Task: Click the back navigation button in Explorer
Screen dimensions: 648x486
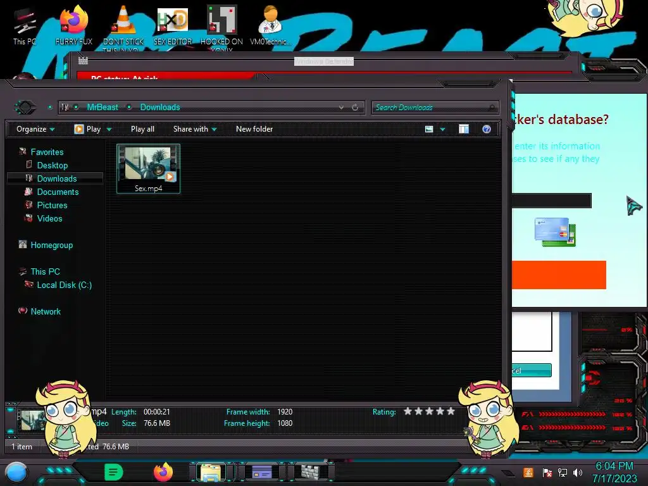Action: tap(25, 107)
